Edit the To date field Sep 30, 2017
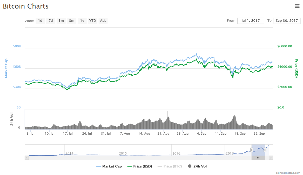This screenshot has height=175, width=303. pyautogui.click(x=287, y=21)
